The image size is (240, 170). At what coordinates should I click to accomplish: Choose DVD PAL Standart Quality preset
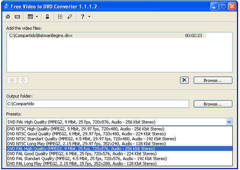coord(120,158)
